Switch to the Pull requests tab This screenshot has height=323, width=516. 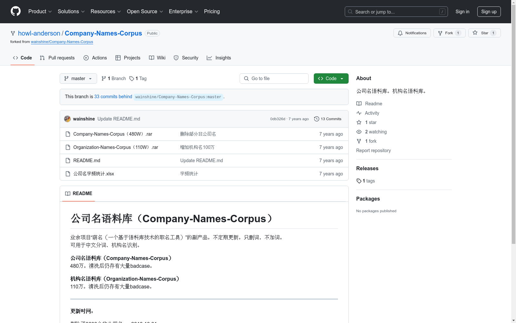click(x=57, y=58)
